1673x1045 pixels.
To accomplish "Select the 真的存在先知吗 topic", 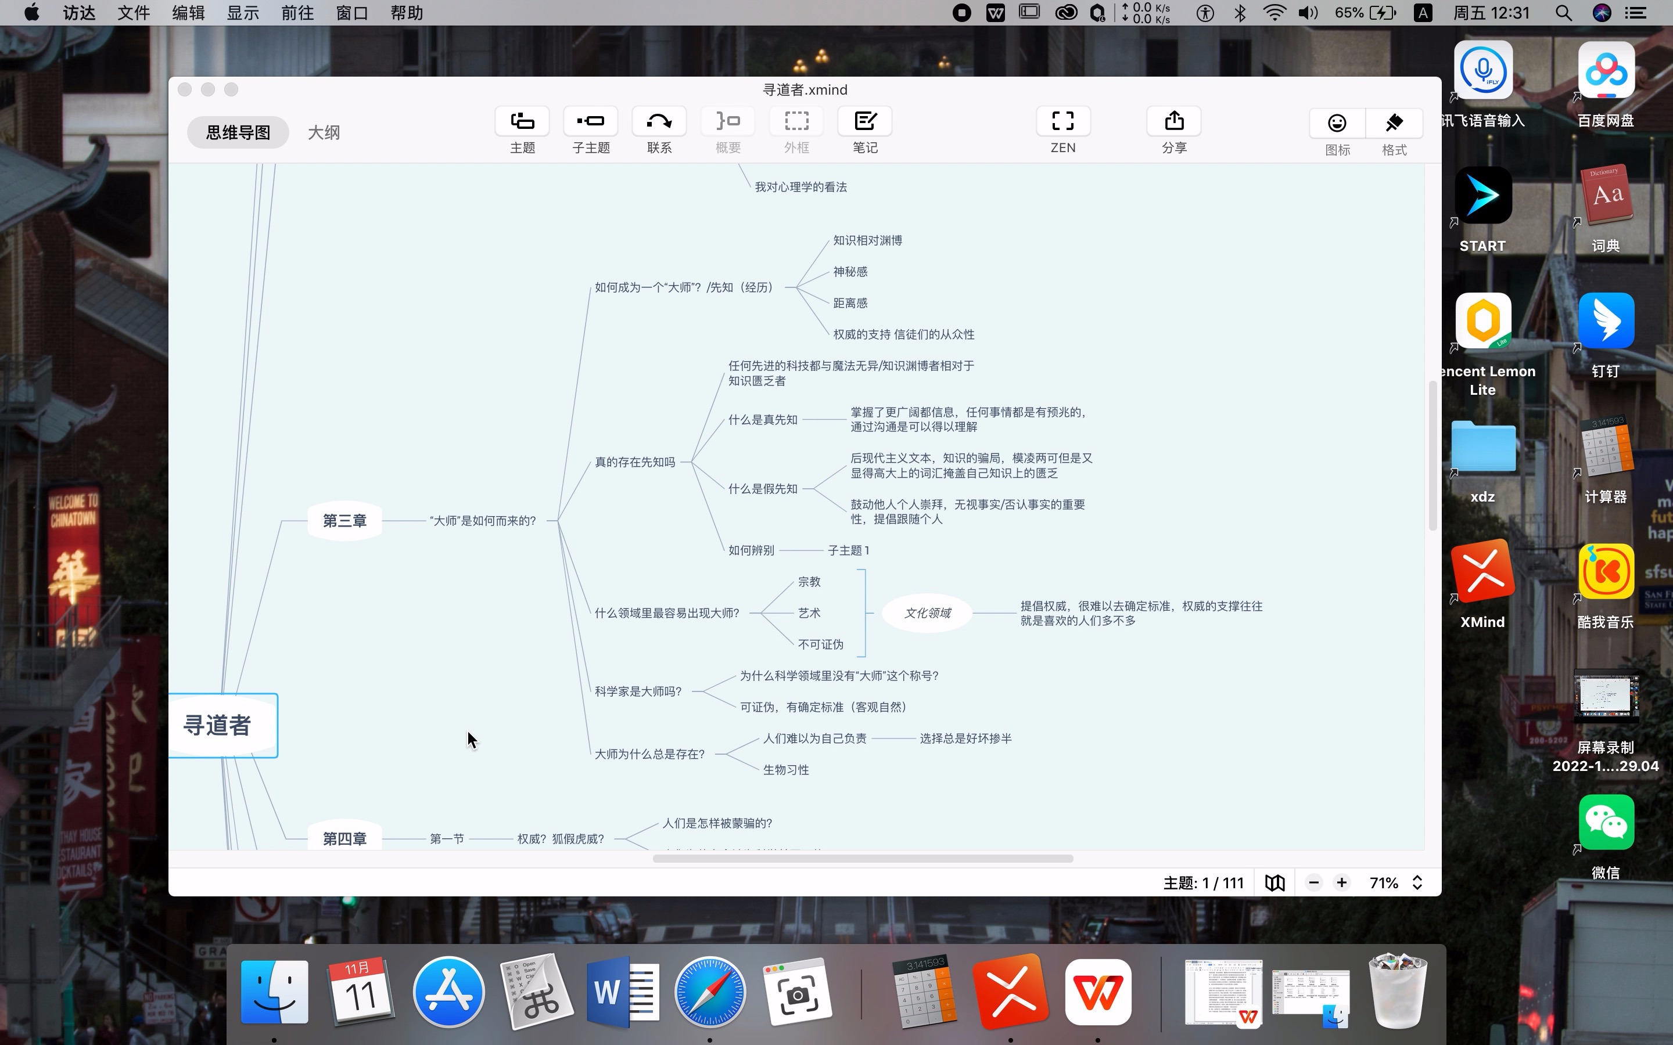I will click(x=634, y=462).
